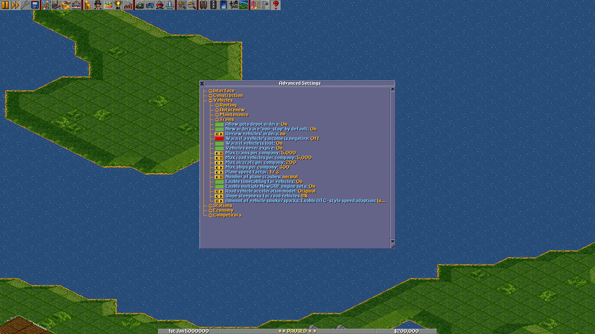
Task: Toggle Vehicles never expire setting
Action: [x=219, y=148]
